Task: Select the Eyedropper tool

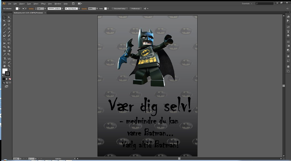Action: (5, 55)
